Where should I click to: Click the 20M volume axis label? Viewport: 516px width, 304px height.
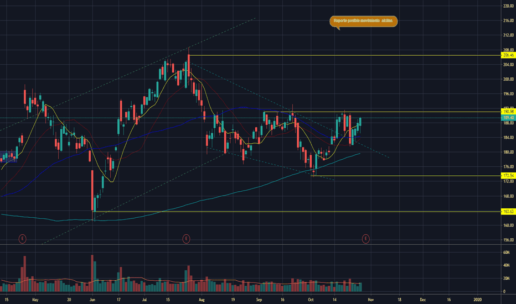coord(507,279)
